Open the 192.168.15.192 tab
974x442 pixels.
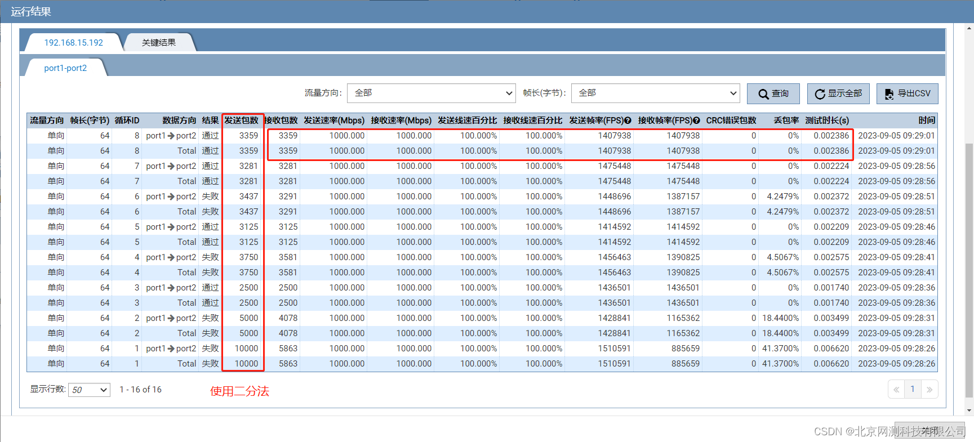74,43
